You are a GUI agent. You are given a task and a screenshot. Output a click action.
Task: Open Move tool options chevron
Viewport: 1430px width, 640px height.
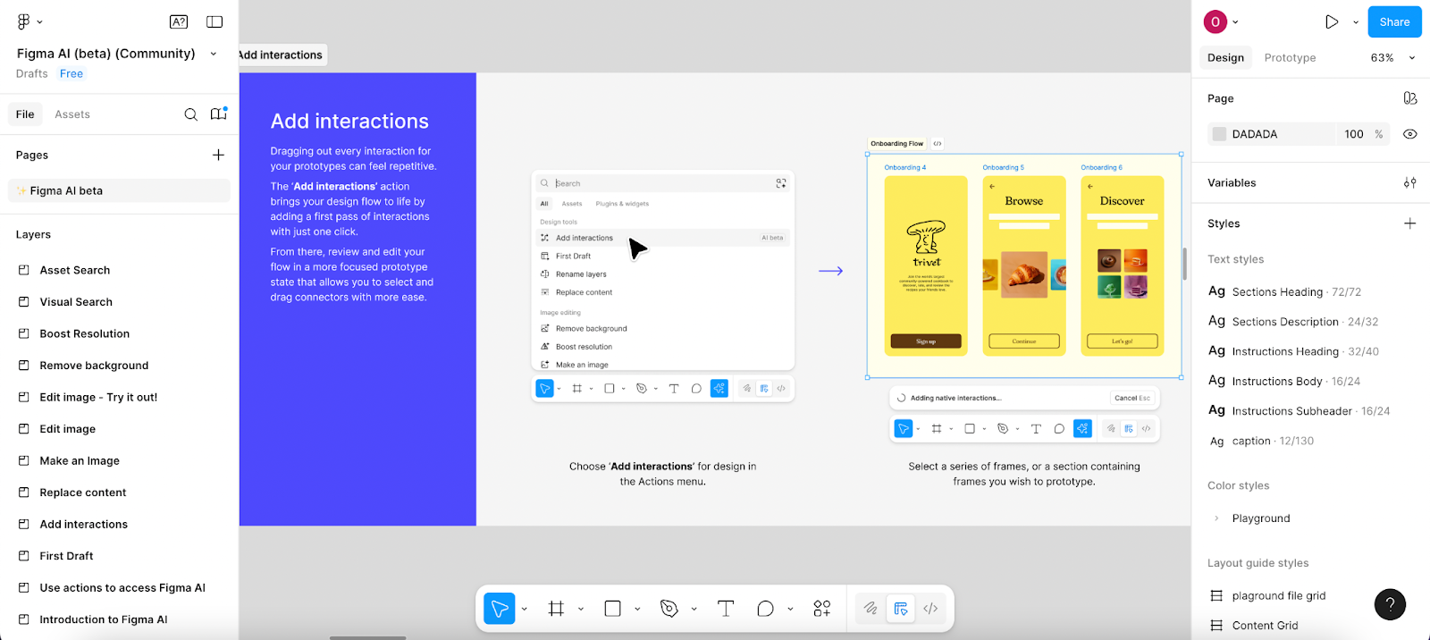524,610
